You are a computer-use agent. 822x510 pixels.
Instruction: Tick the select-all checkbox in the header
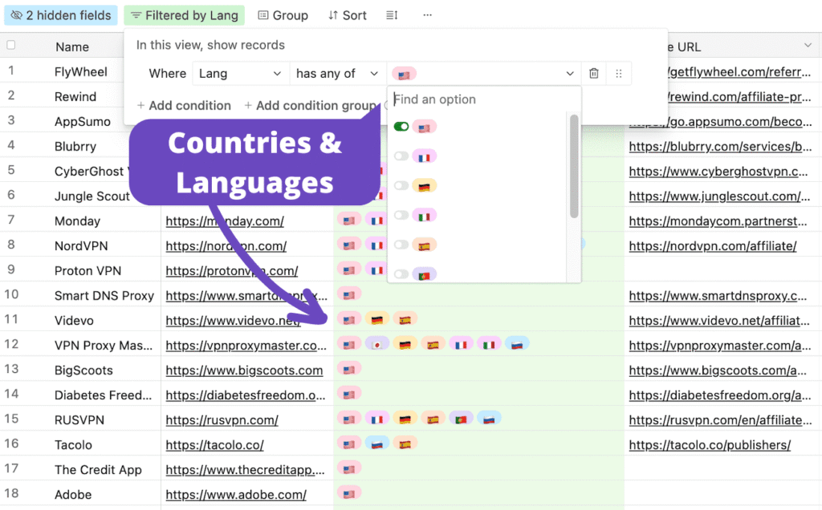coord(10,45)
